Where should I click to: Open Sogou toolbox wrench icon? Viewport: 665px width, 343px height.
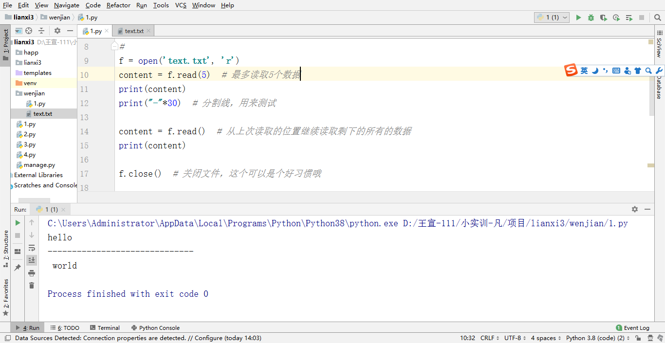[x=659, y=71]
